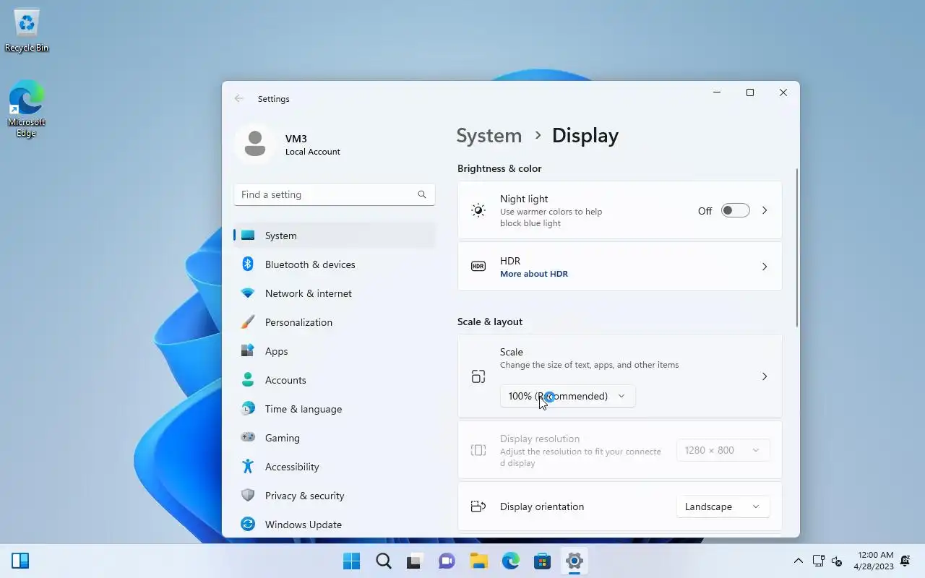
Task: Click the search magnifier in Find a setting
Action: (x=422, y=194)
